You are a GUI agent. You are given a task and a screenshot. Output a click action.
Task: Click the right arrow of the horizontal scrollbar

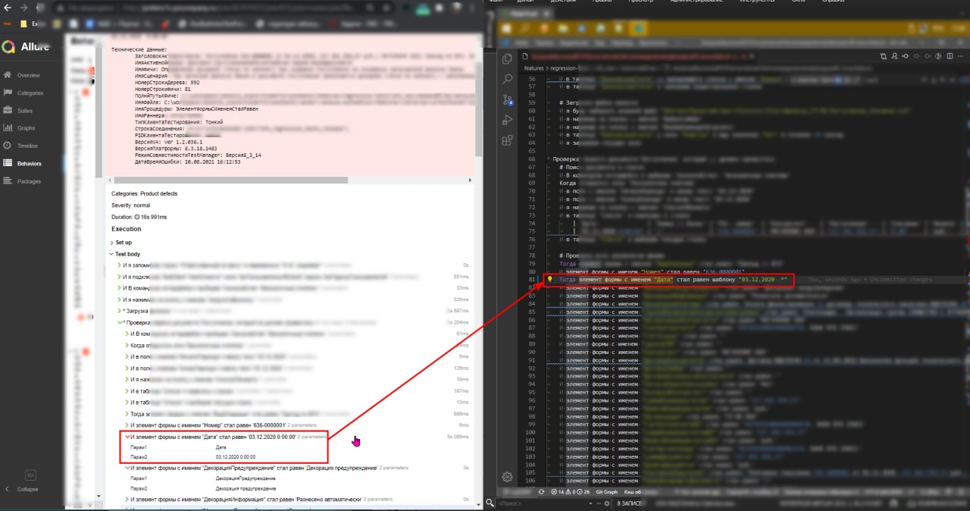point(471,180)
